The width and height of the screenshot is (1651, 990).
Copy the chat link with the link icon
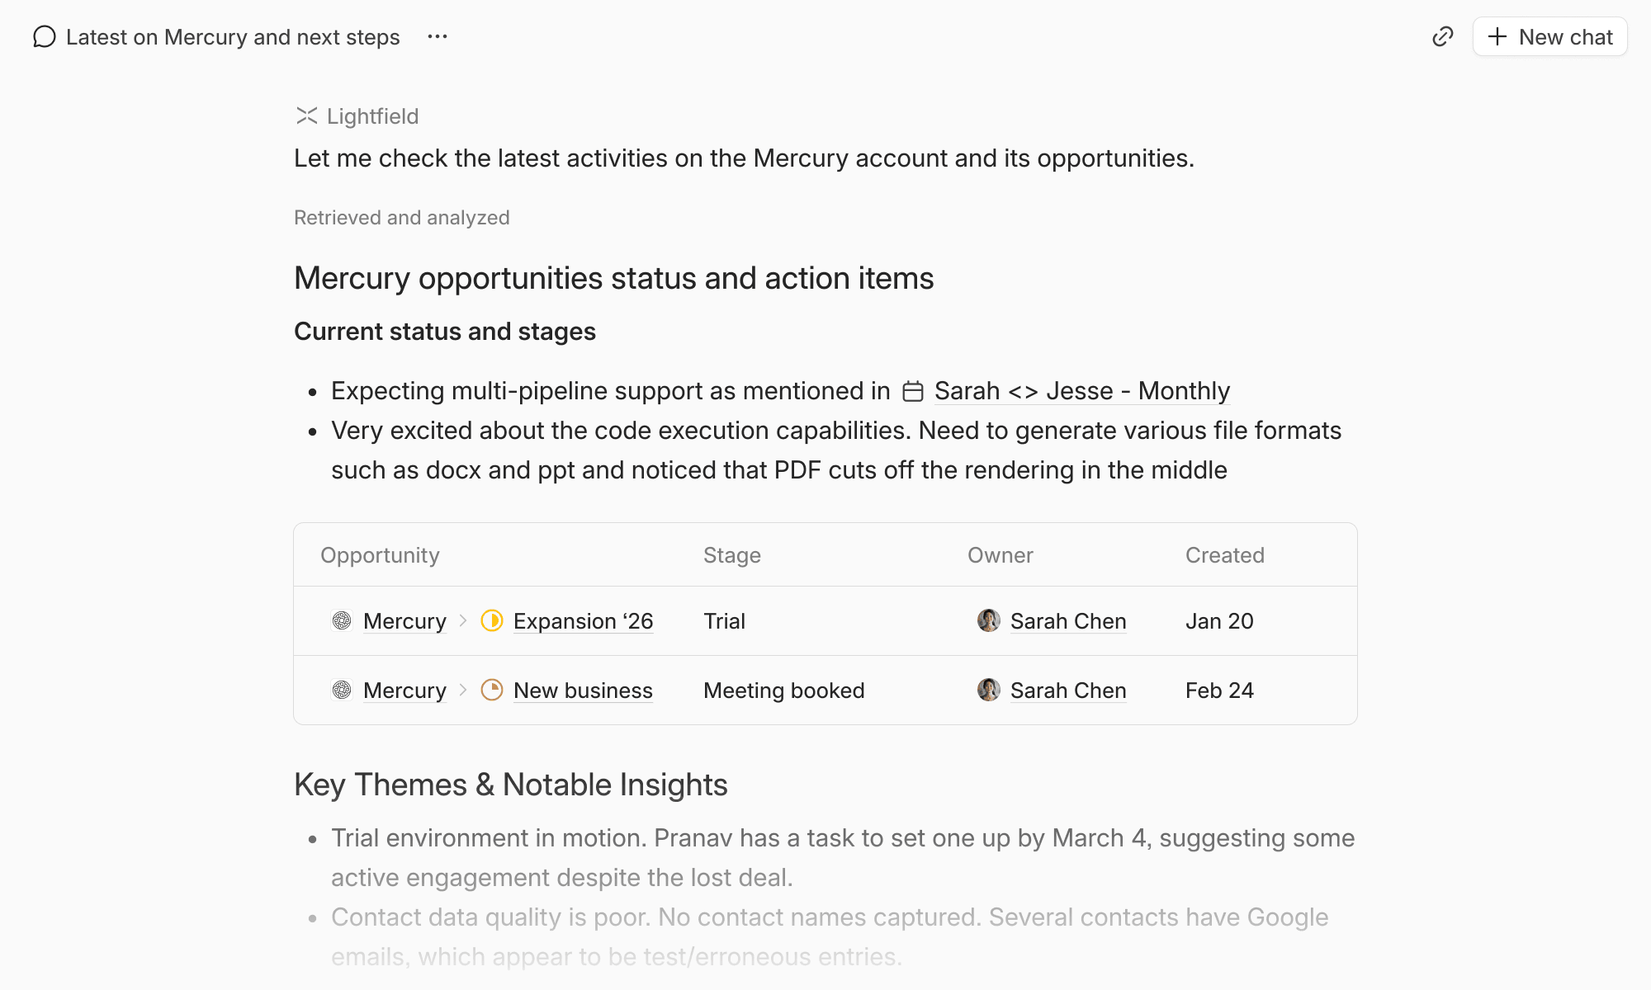tap(1442, 37)
